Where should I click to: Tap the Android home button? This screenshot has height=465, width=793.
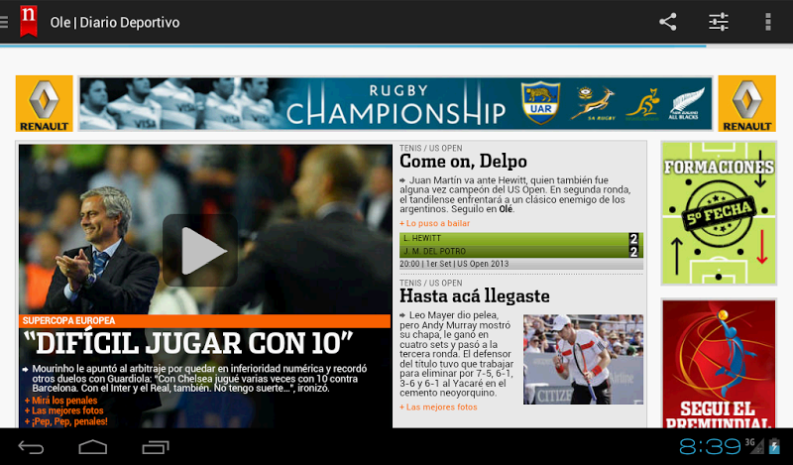point(92,447)
